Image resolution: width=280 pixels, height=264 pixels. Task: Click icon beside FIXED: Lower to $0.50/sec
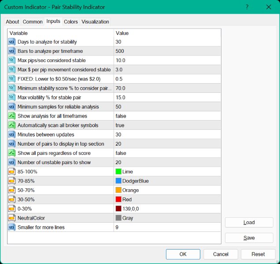click(x=11, y=79)
